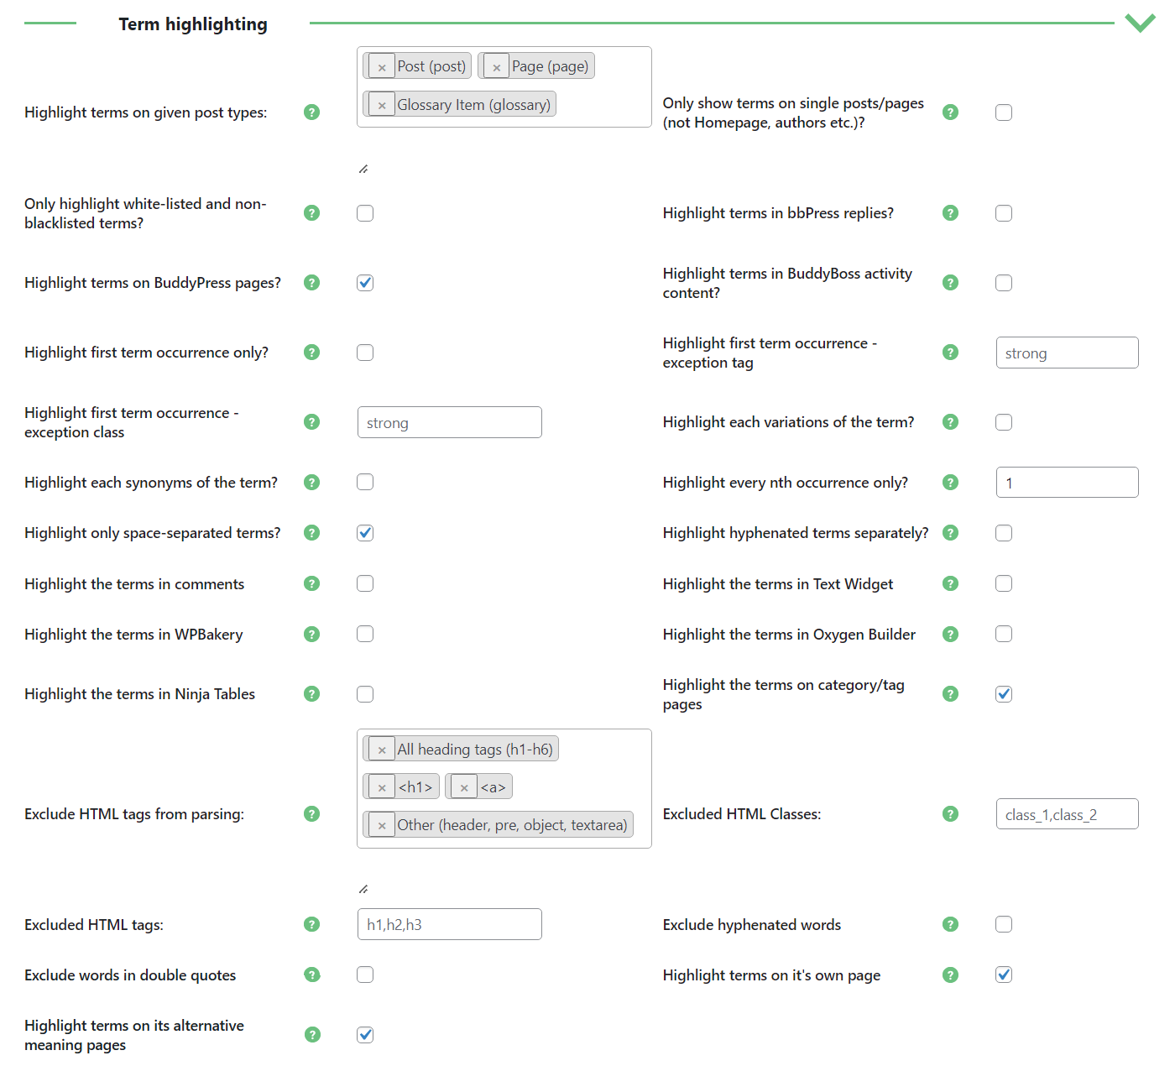This screenshot has height=1066, width=1175.
Task: Show help for Highlight first term occurrence only
Action: pos(311,352)
